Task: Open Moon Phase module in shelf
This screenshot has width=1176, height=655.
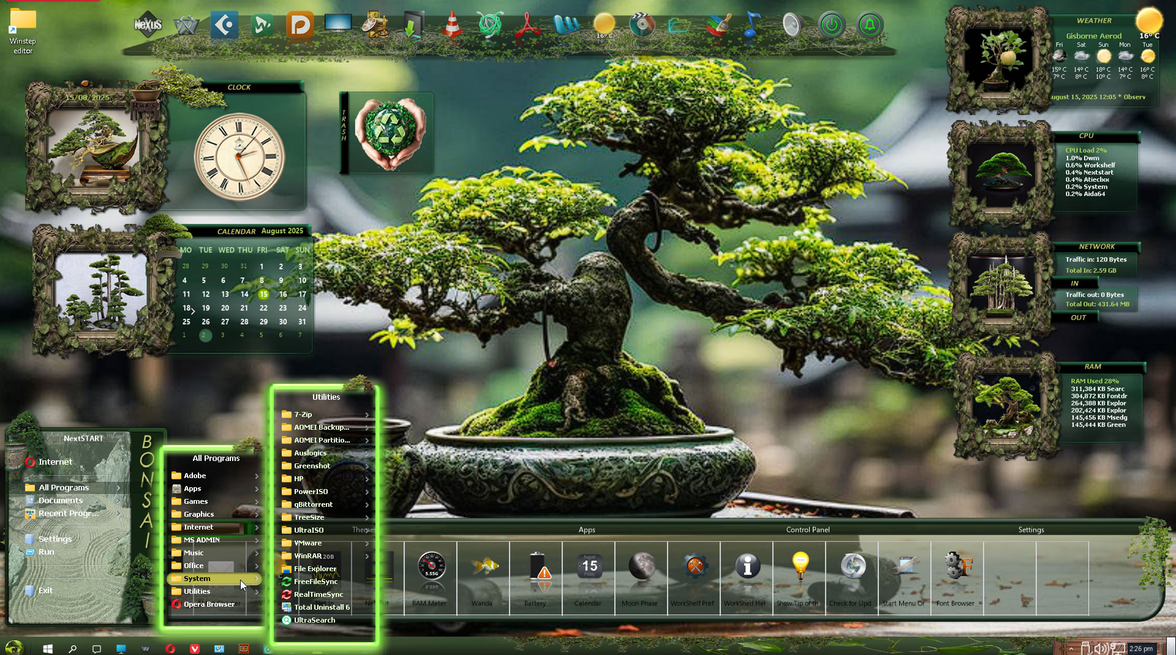Action: 641,567
